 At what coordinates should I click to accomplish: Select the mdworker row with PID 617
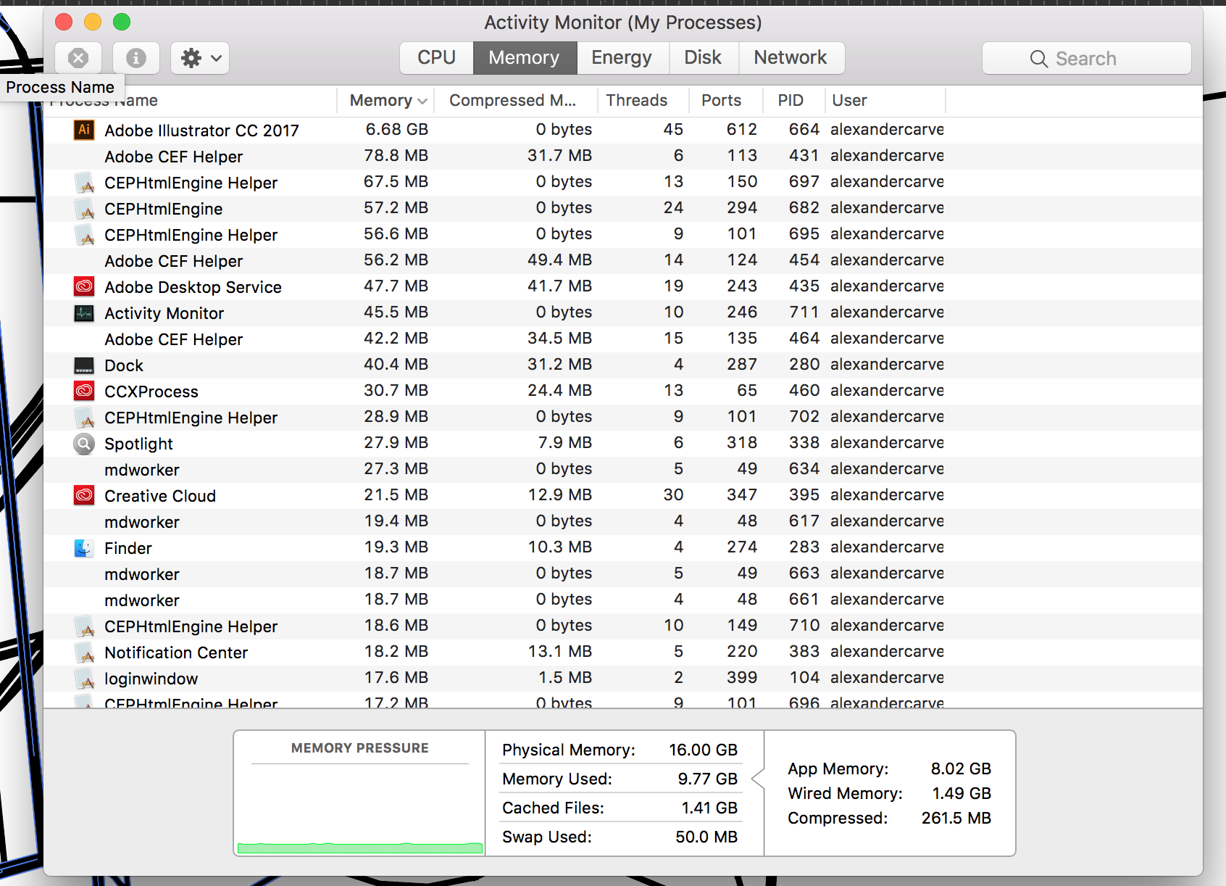(x=623, y=521)
